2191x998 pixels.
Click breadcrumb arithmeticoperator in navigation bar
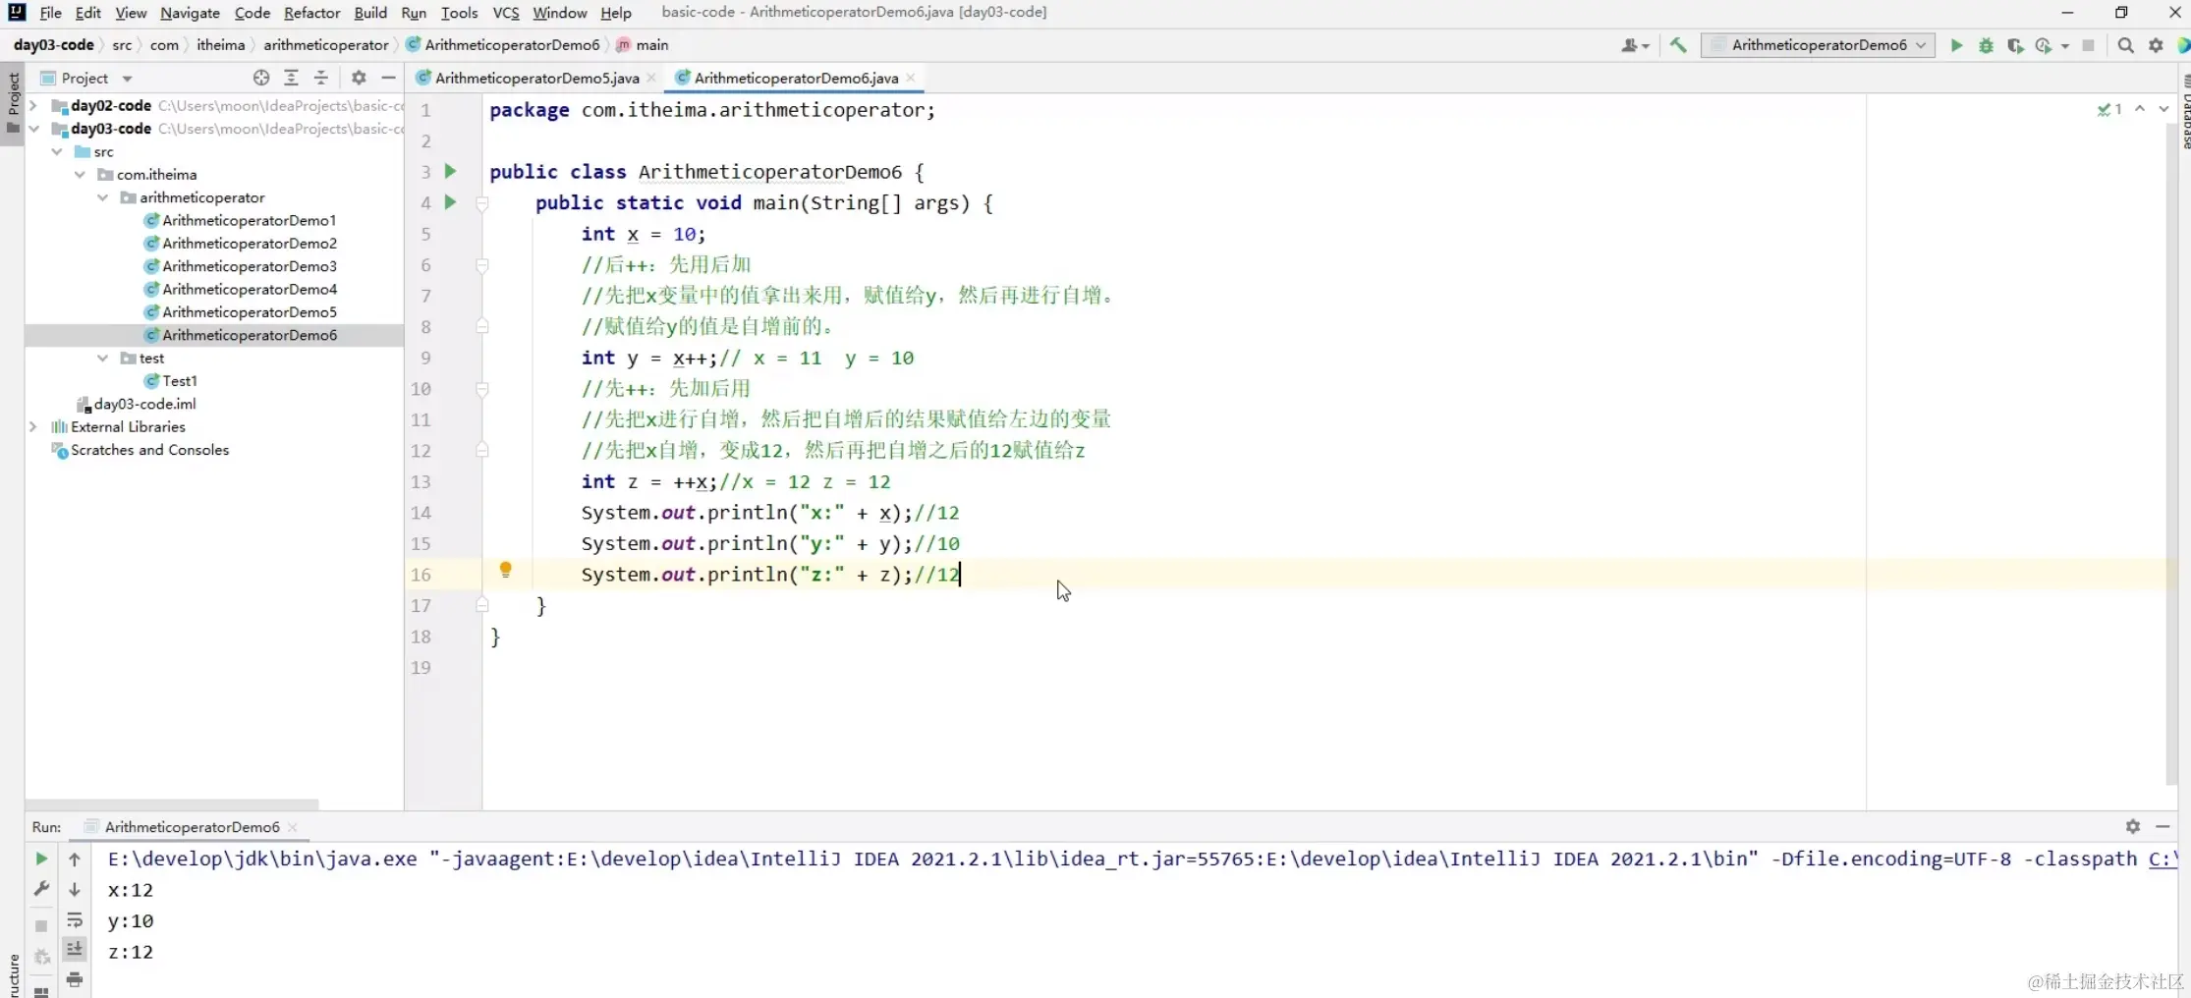click(326, 45)
